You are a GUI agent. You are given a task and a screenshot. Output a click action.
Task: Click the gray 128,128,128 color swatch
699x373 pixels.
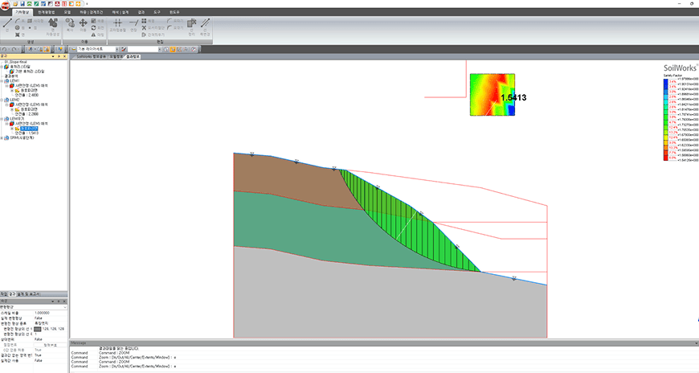click(38, 329)
